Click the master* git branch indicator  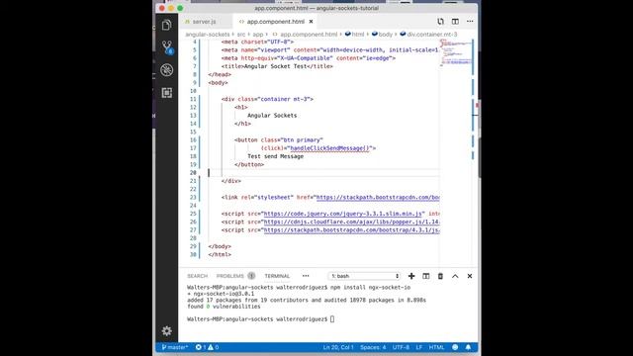[175, 347]
